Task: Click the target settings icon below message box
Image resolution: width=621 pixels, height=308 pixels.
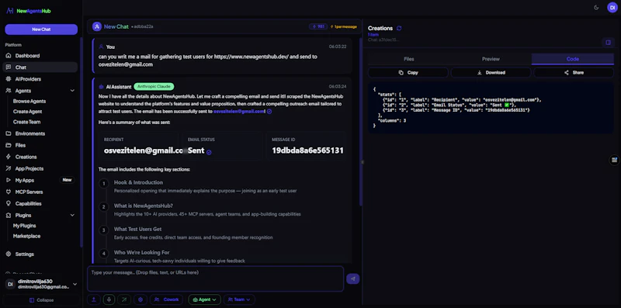Action: pos(141,299)
